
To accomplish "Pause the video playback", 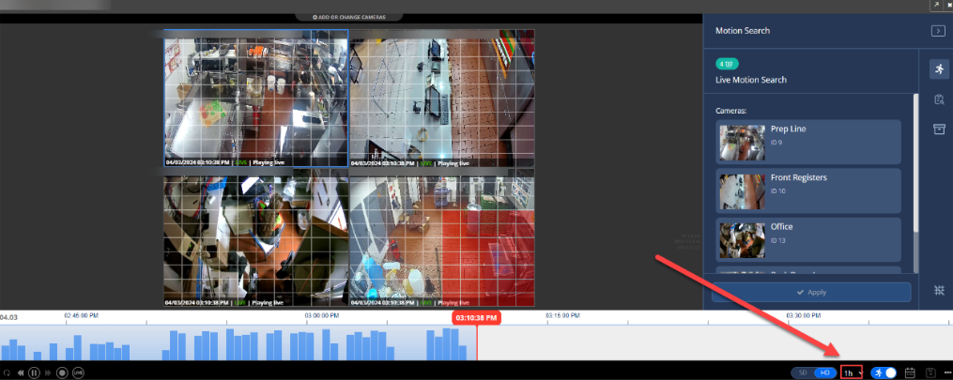I will 34,372.
